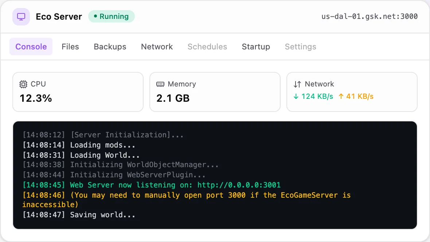Click the CPU card label
Viewport: 430px width, 242px height.
38,84
